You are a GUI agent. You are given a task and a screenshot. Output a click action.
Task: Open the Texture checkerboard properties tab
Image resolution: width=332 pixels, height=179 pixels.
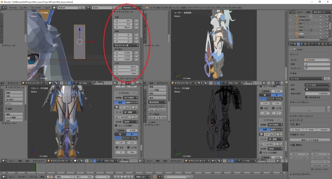[x=323, y=44]
